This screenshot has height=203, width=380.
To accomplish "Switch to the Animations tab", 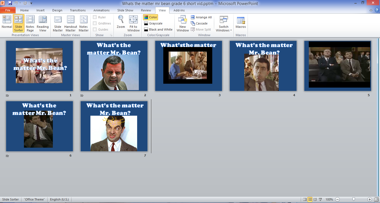I will (102, 10).
